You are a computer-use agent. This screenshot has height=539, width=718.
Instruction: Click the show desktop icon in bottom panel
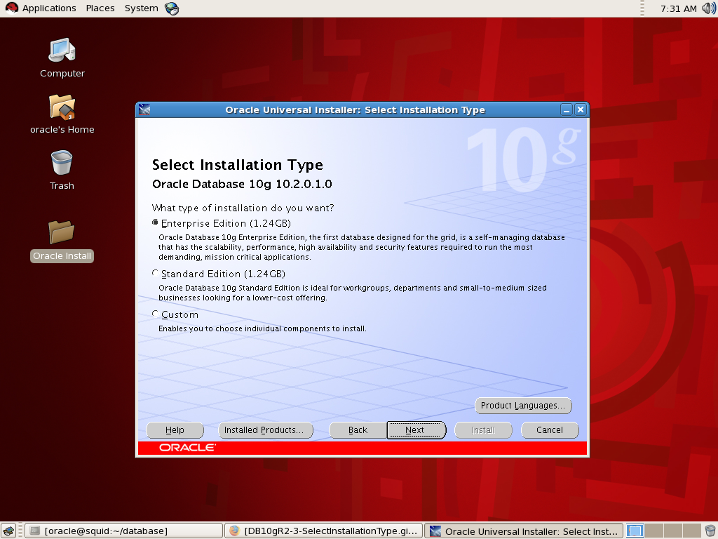[x=8, y=531]
